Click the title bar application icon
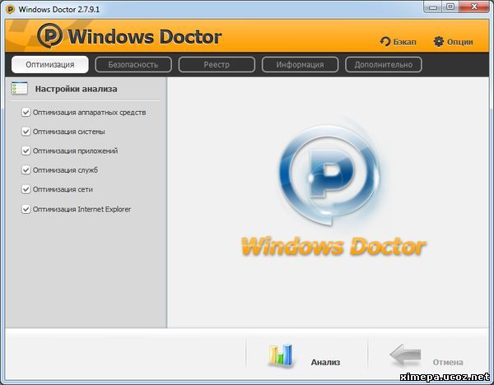Screen dimensions: 494x385 pyautogui.click(x=10, y=9)
